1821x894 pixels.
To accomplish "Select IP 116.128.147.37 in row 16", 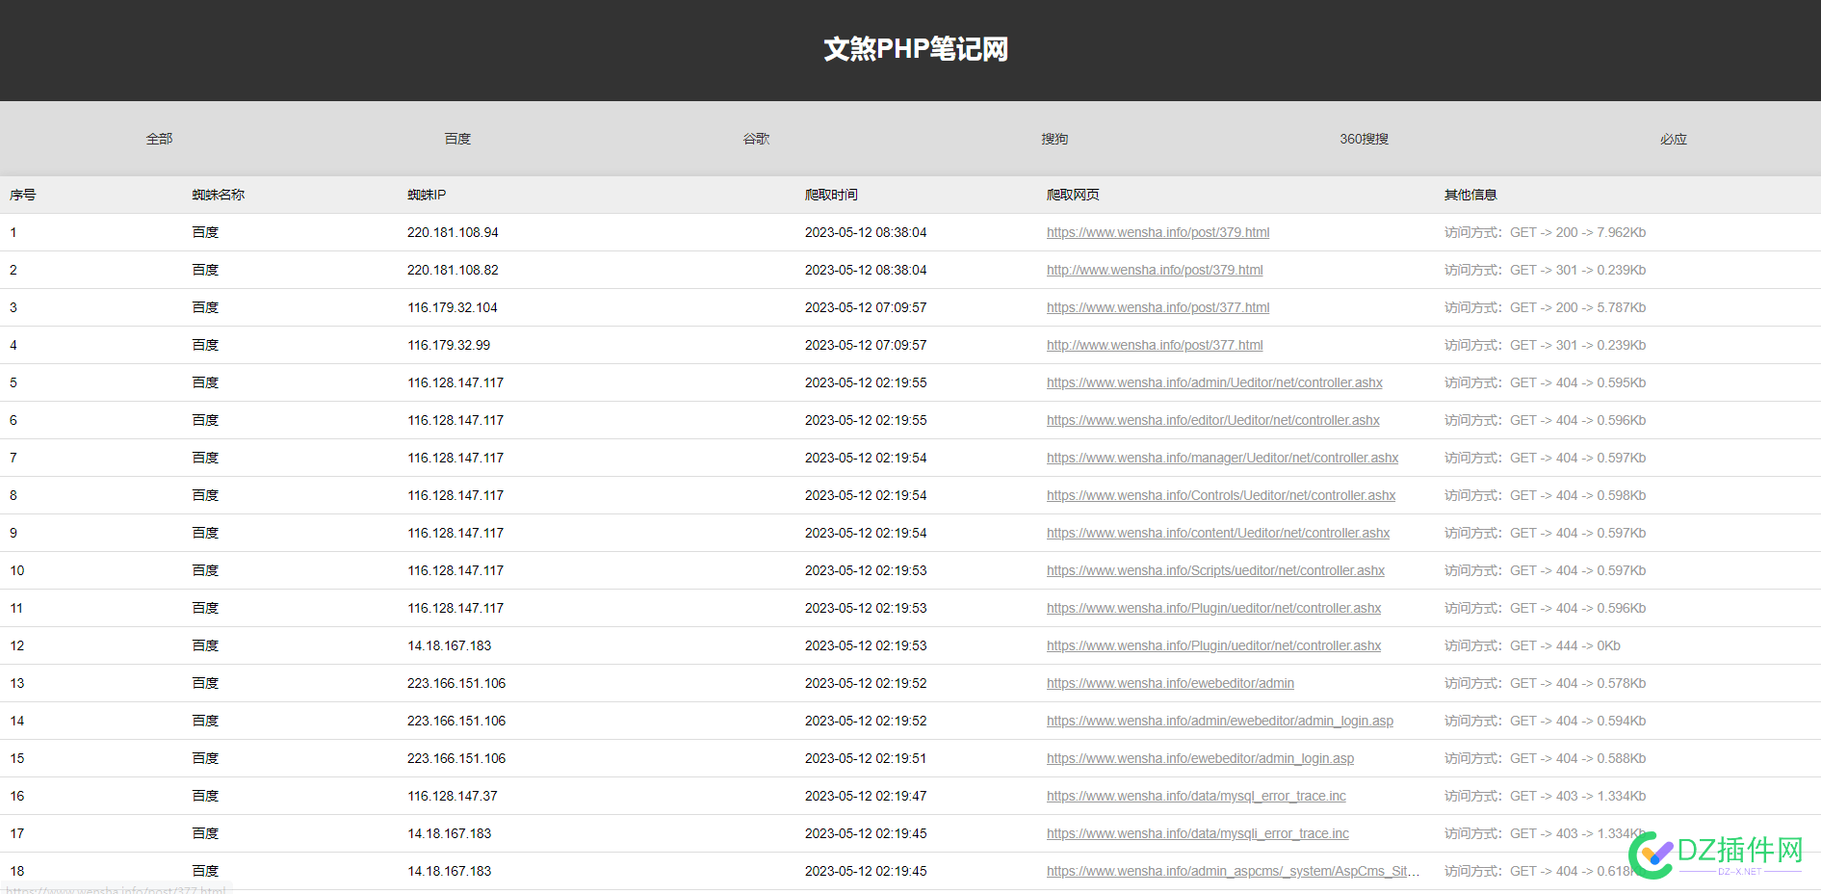I will [453, 796].
